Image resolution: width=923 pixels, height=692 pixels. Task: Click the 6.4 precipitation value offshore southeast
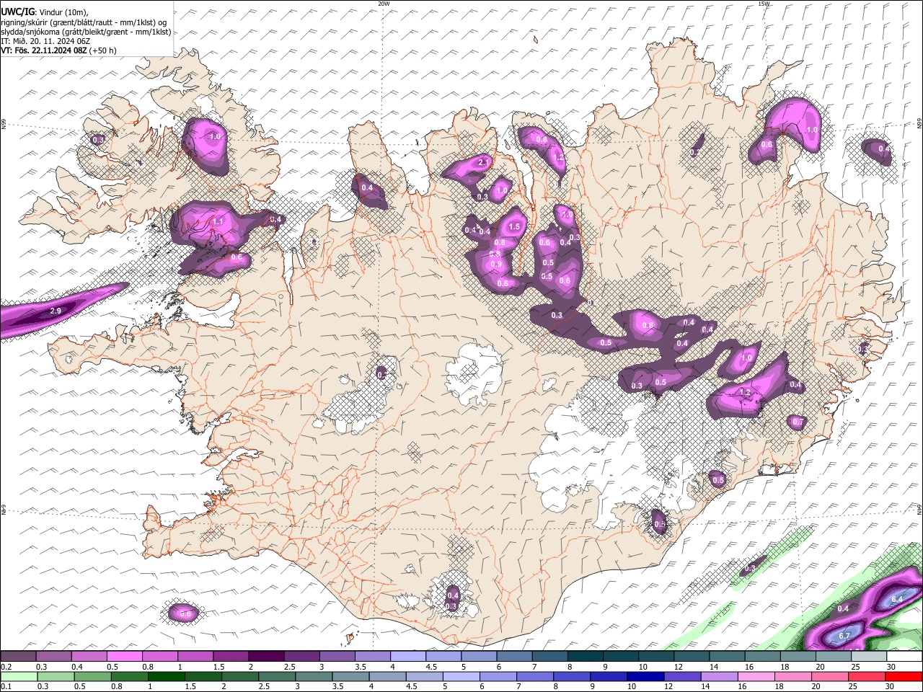[x=898, y=600]
